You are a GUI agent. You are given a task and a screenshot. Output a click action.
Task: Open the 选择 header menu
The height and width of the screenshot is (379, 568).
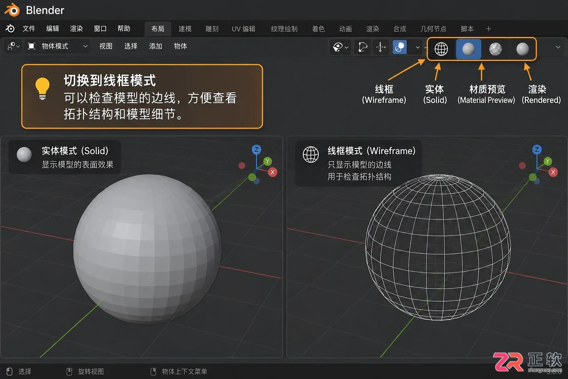tap(131, 46)
